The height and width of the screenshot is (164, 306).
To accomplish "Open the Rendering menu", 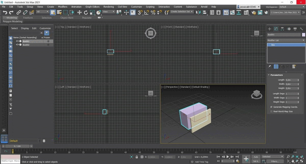I will [109, 7].
